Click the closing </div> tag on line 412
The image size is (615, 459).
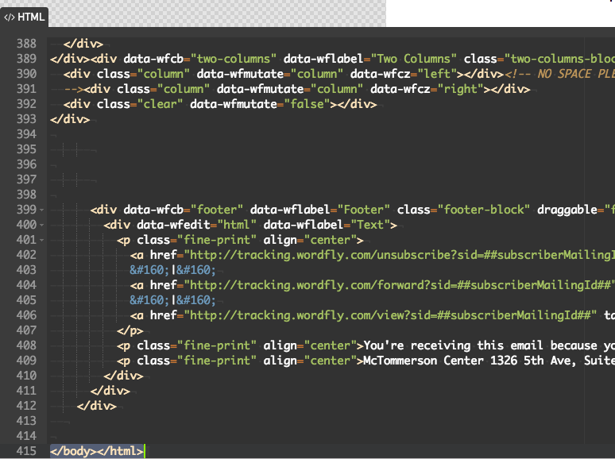pos(96,406)
